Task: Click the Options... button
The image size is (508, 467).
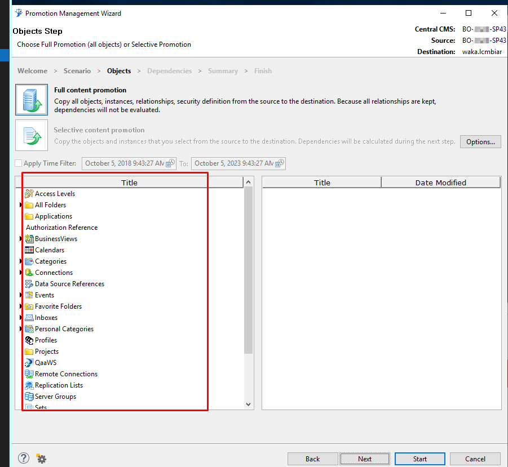Action: tap(480, 142)
